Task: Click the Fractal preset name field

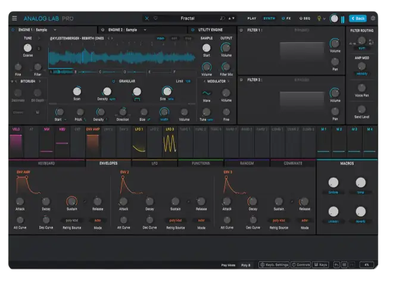Action: (188, 18)
